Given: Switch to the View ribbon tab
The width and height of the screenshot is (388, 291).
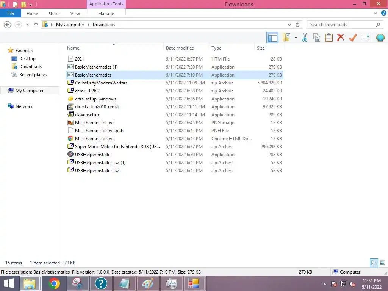Looking at the screenshot, I should 75,14.
